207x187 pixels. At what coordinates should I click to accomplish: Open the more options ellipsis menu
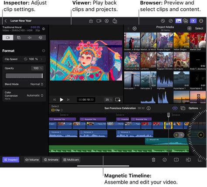pyautogui.click(x=201, y=21)
